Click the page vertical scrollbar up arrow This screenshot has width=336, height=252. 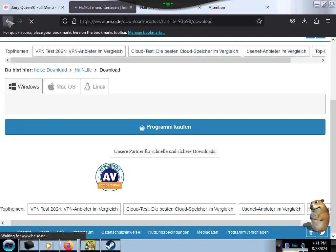point(333,40)
